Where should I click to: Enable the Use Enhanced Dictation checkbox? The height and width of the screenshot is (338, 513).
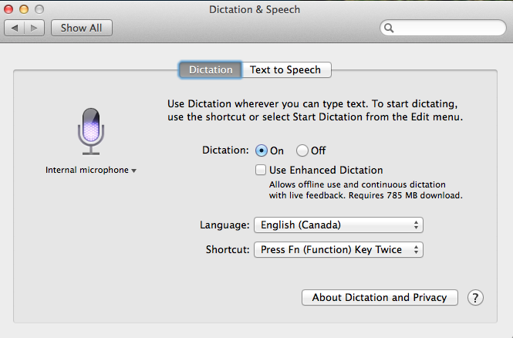pos(262,170)
